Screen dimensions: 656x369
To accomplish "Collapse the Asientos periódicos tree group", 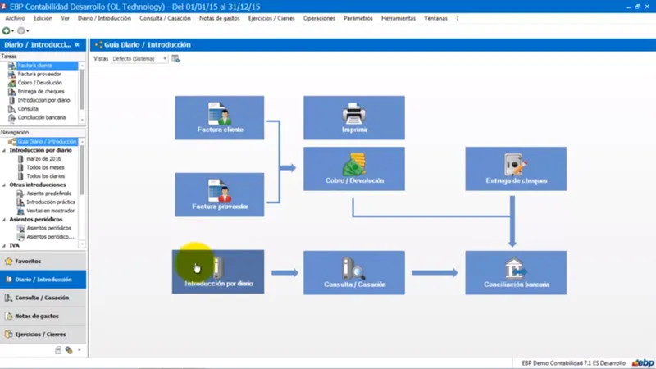I will point(4,219).
